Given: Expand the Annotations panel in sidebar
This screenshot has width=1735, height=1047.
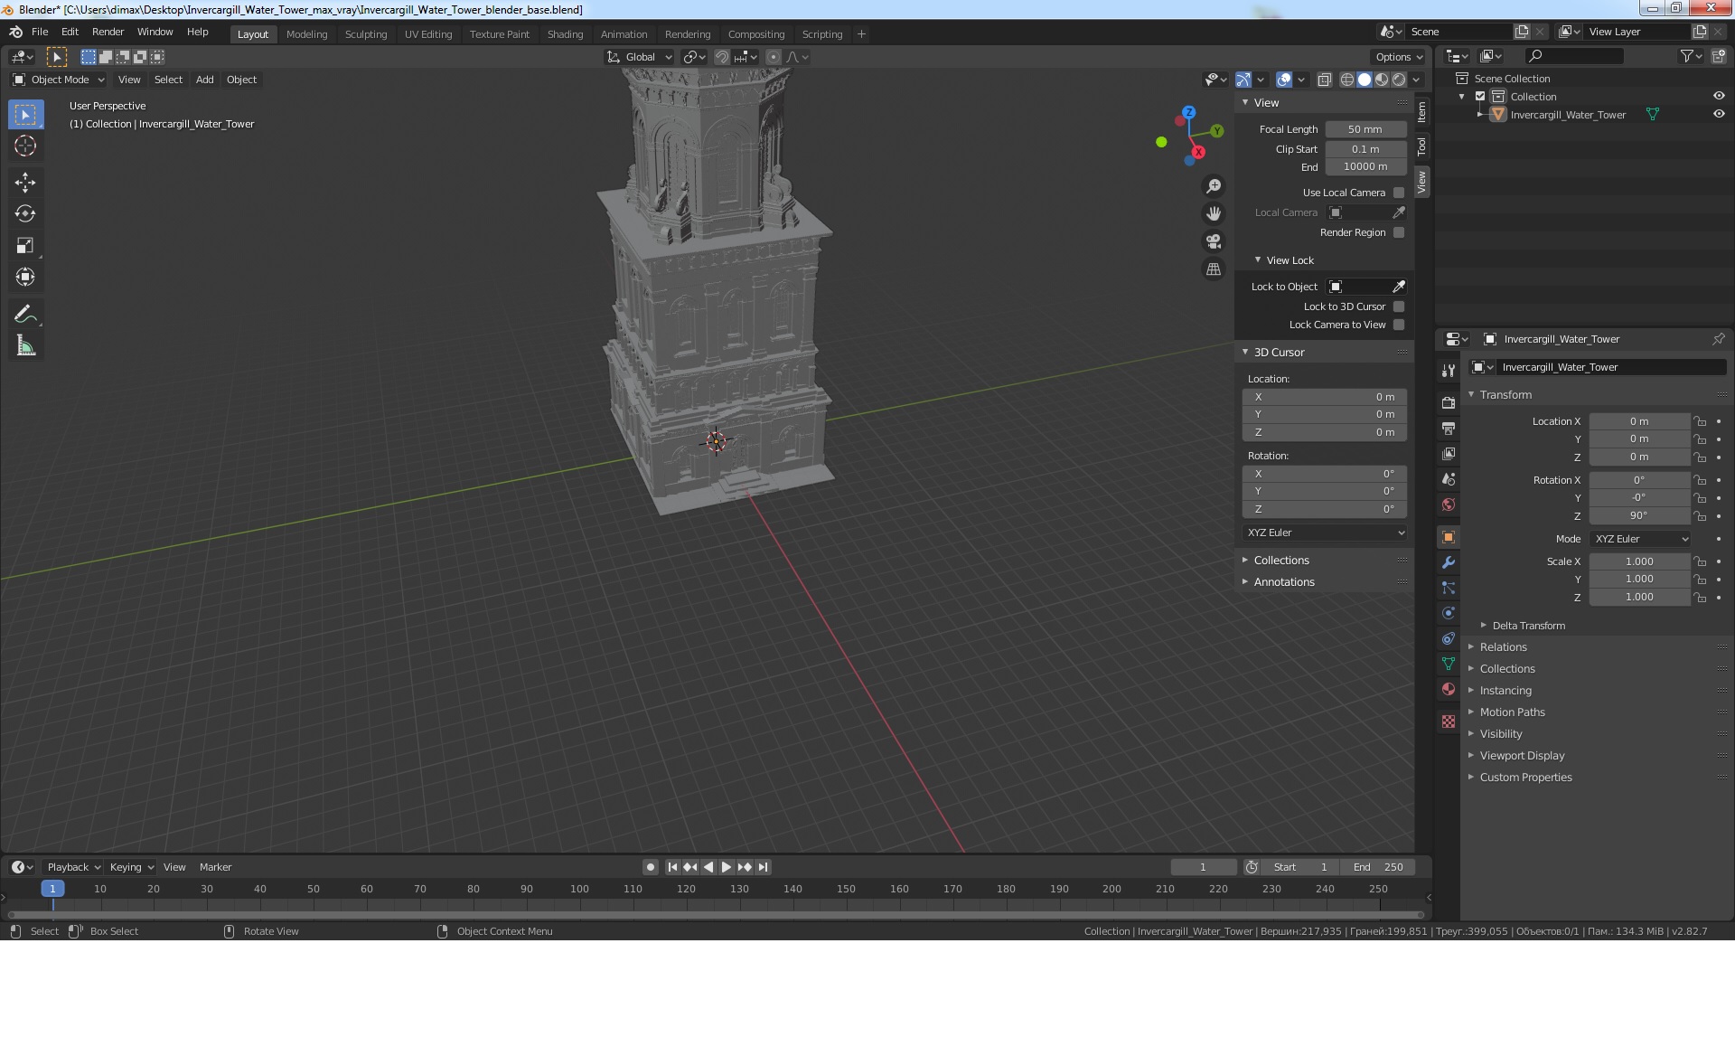Looking at the screenshot, I should [1284, 582].
